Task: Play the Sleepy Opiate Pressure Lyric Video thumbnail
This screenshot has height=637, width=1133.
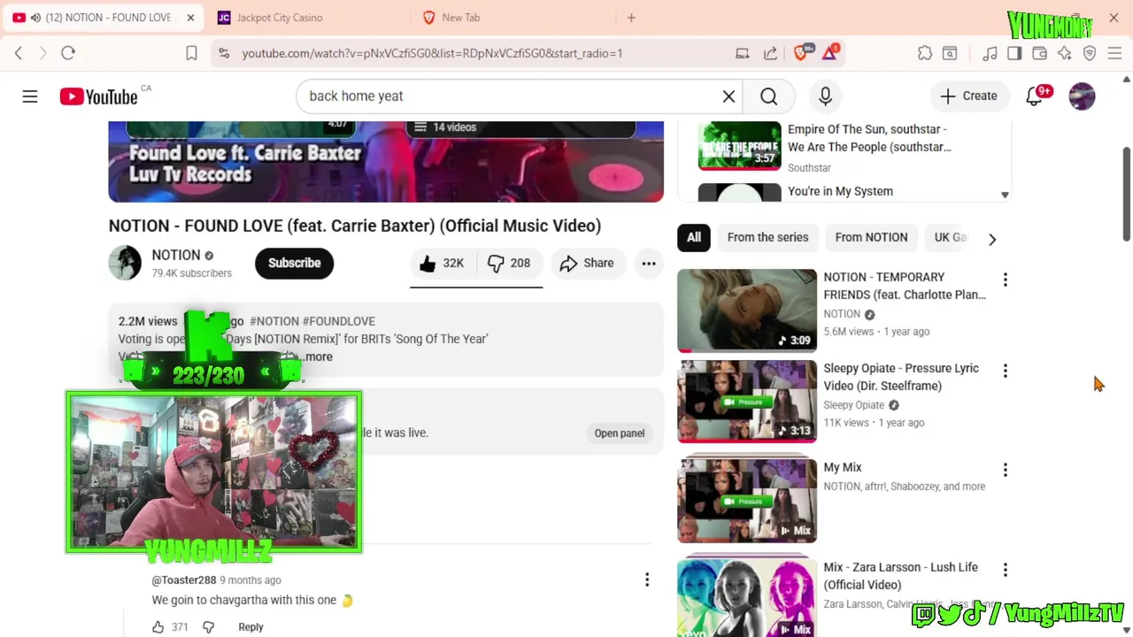Action: click(x=747, y=401)
